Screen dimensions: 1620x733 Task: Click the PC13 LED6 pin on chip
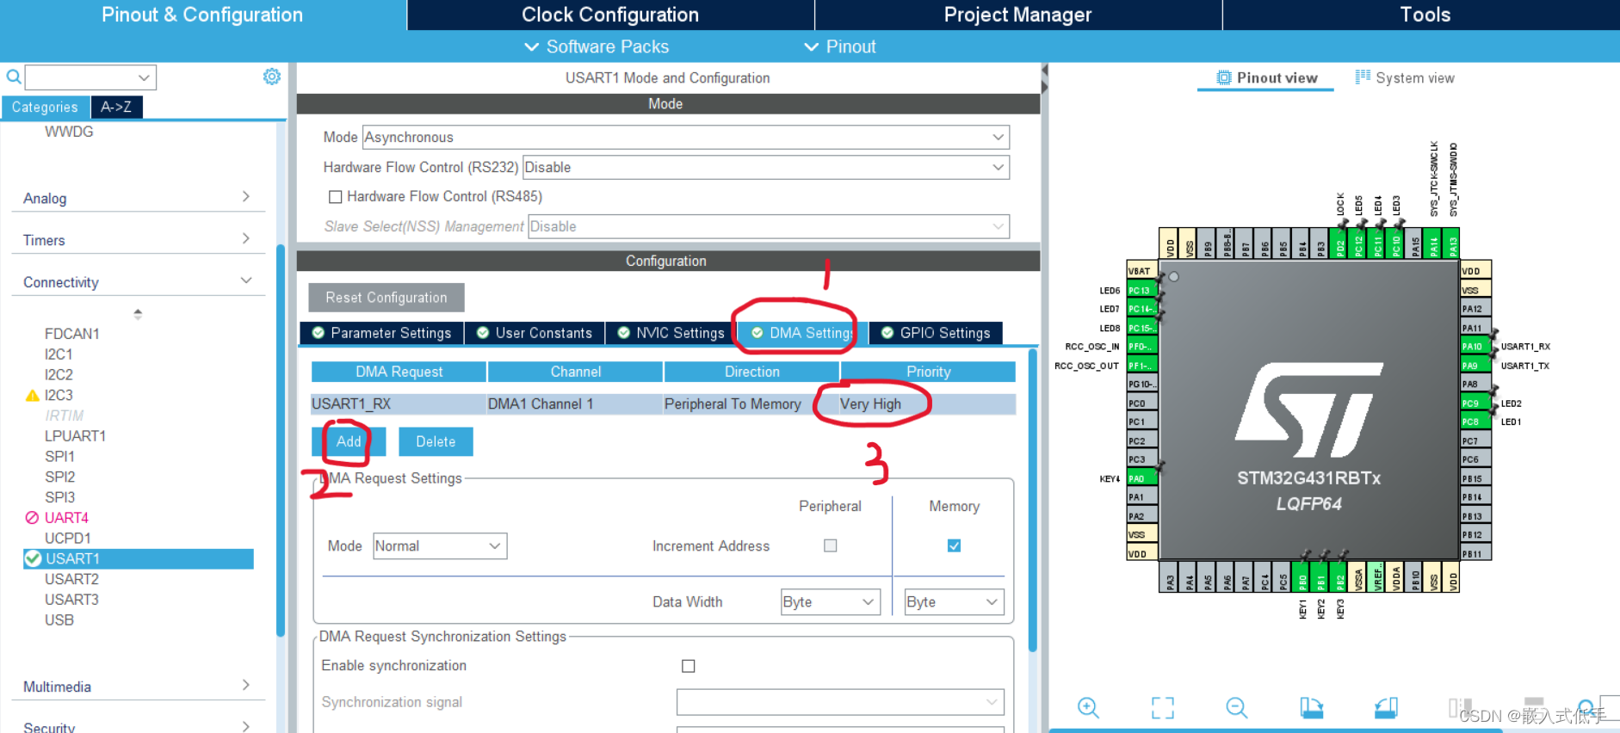point(1142,291)
